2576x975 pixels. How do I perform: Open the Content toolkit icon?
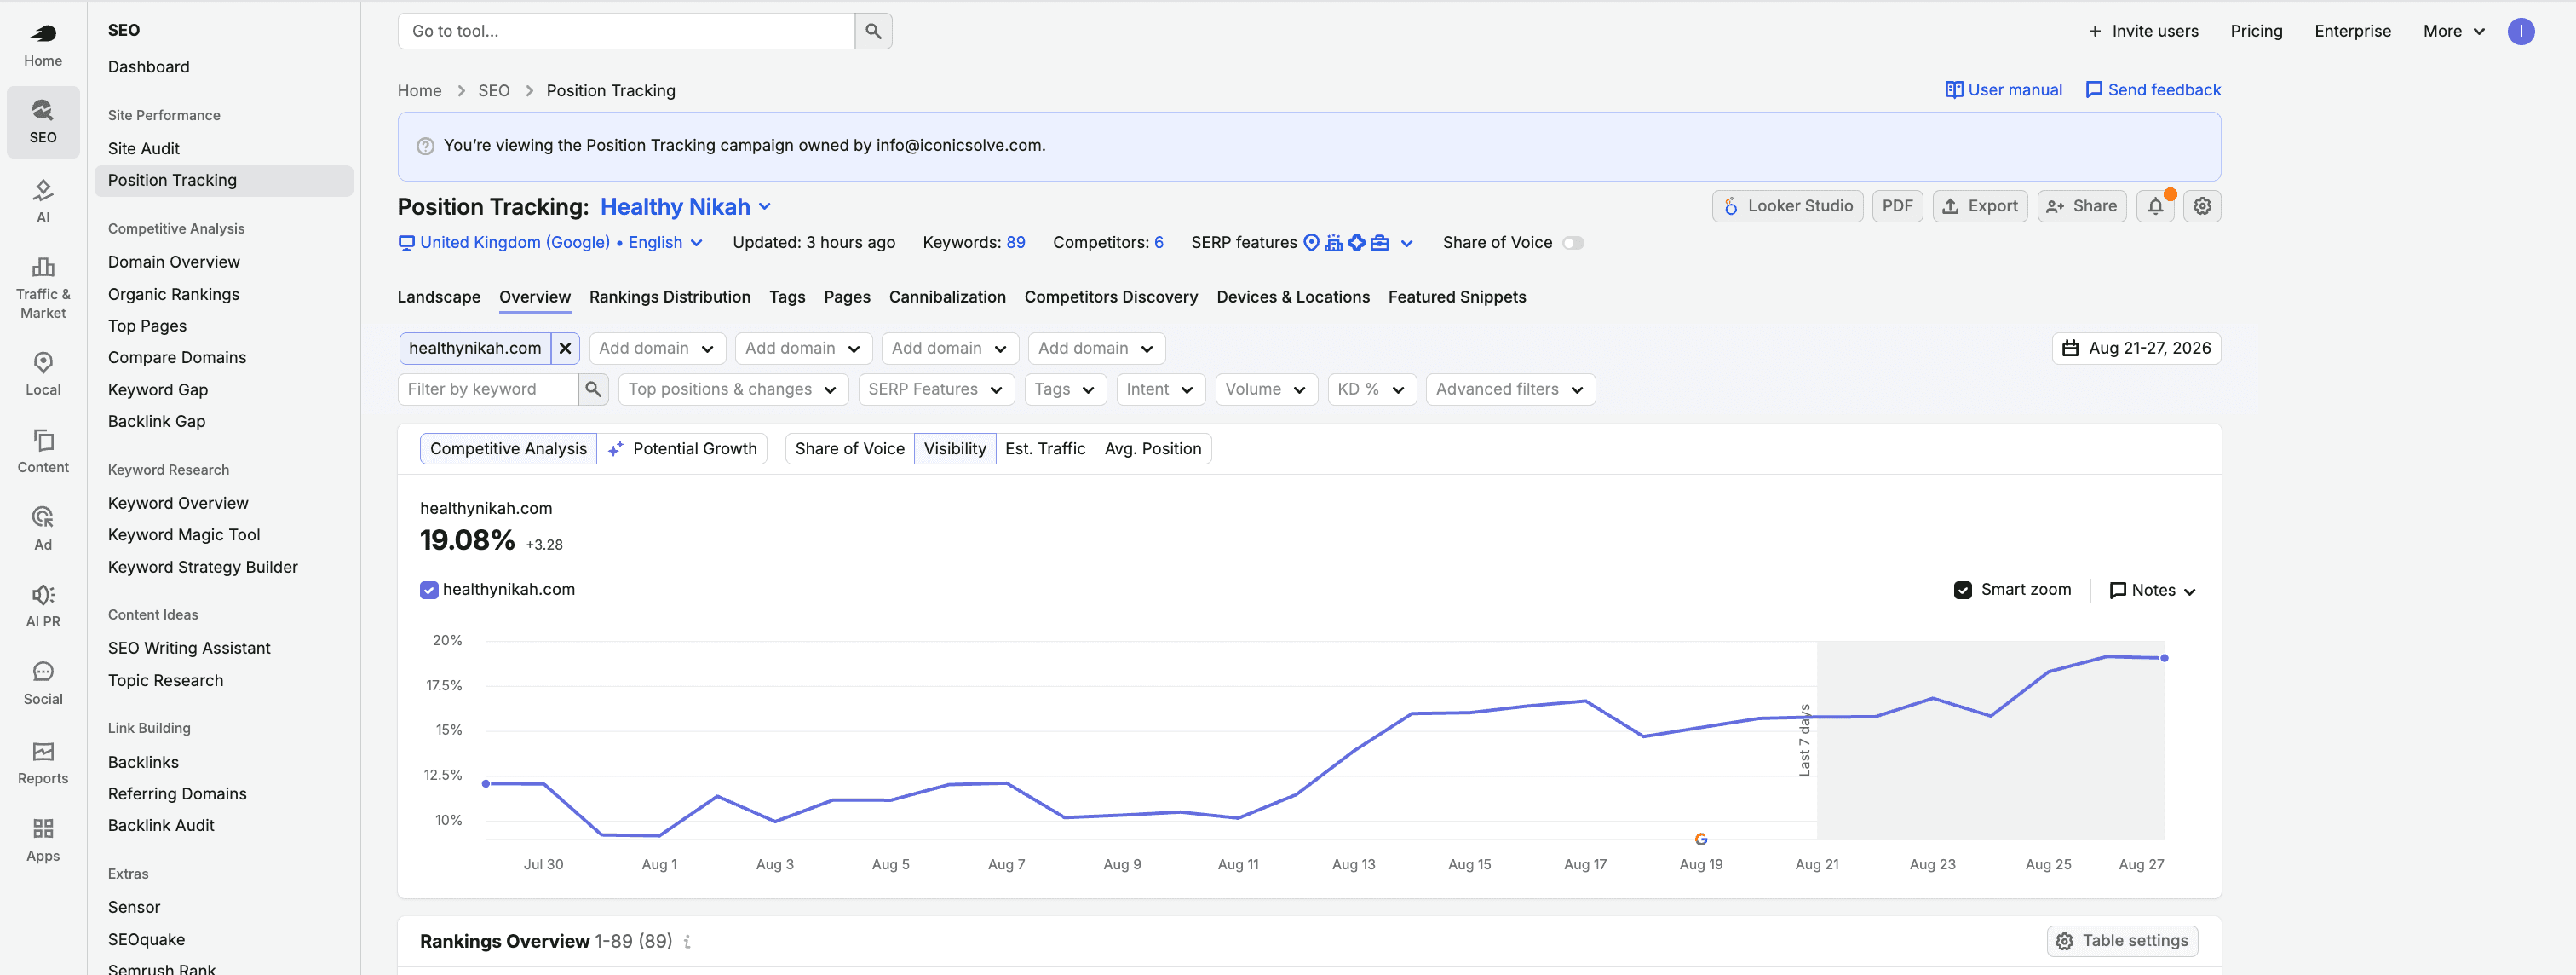pos(43,451)
